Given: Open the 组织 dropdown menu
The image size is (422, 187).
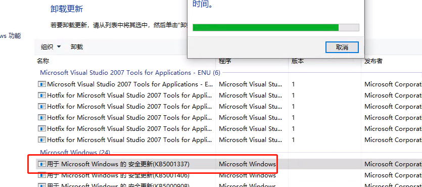Looking at the screenshot, I should coord(51,47).
